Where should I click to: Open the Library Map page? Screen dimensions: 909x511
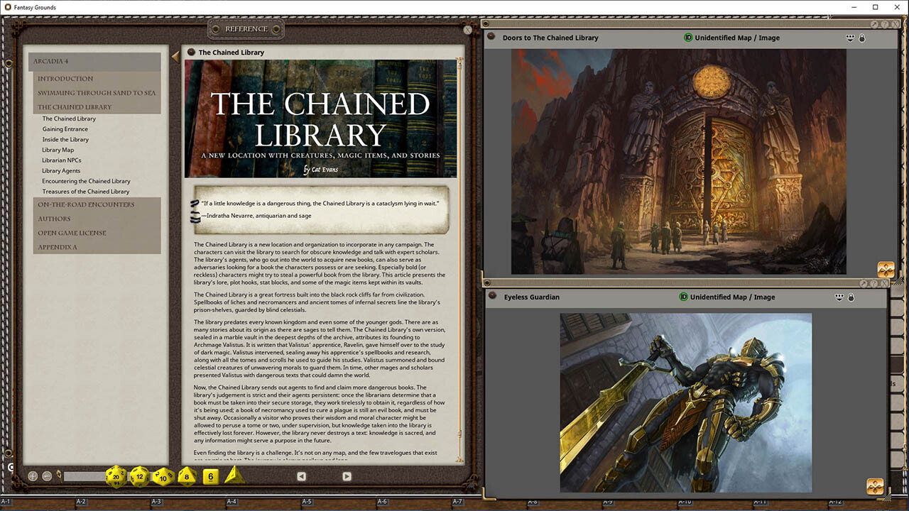[58, 150]
